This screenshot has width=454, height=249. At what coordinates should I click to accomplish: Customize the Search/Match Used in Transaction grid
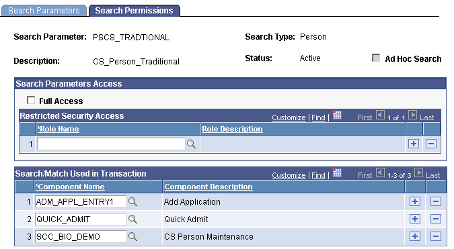(x=289, y=175)
